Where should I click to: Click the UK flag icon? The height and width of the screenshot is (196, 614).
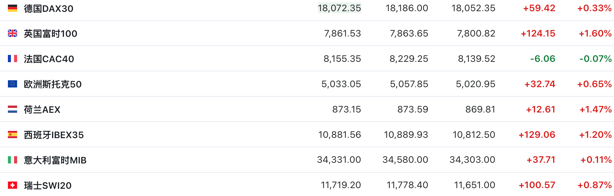click(x=13, y=33)
